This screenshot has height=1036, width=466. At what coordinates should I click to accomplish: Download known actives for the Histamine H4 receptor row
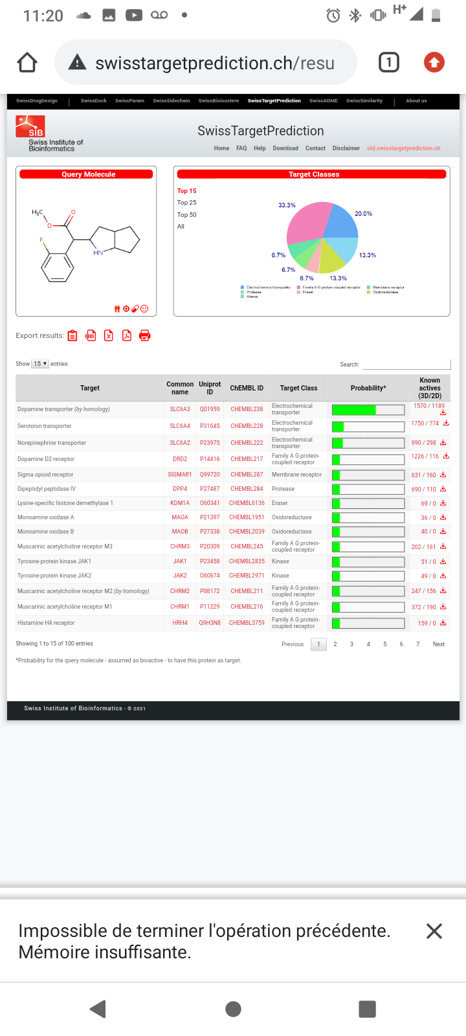tap(443, 623)
